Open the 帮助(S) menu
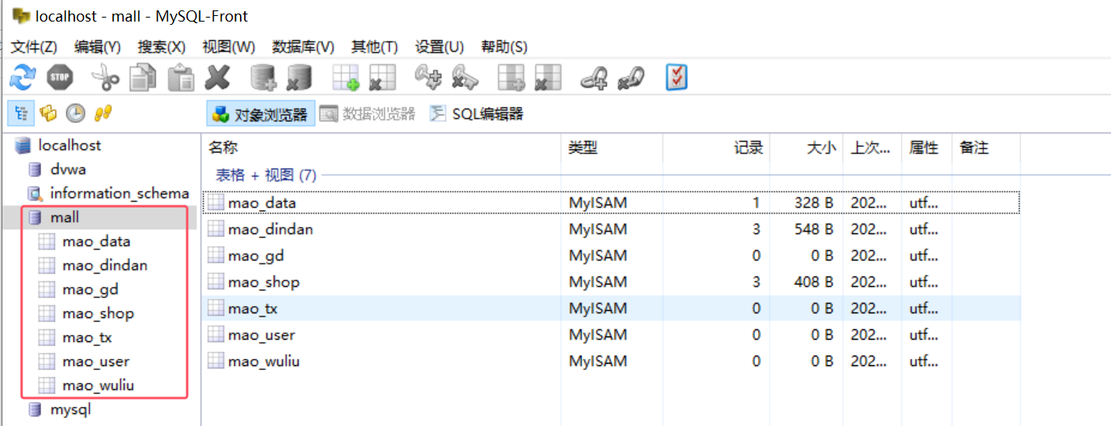 [504, 46]
